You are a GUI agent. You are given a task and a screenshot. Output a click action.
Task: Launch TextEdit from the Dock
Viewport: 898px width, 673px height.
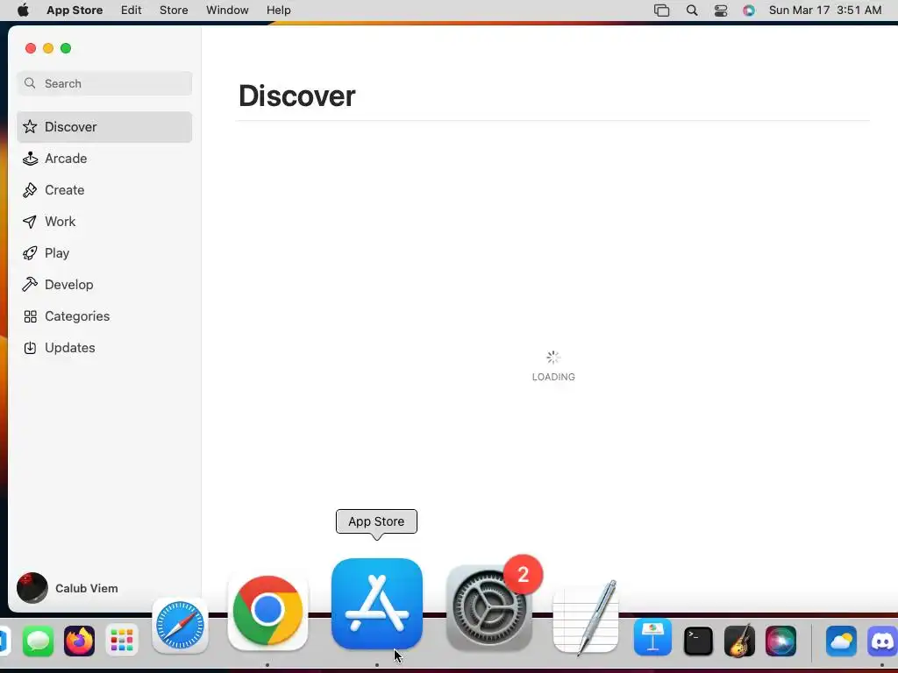click(585, 618)
